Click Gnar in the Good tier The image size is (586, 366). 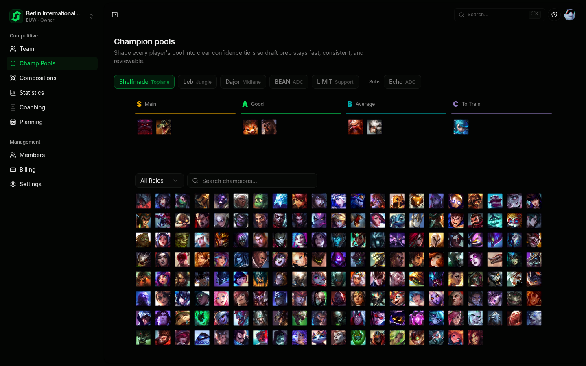point(250,127)
